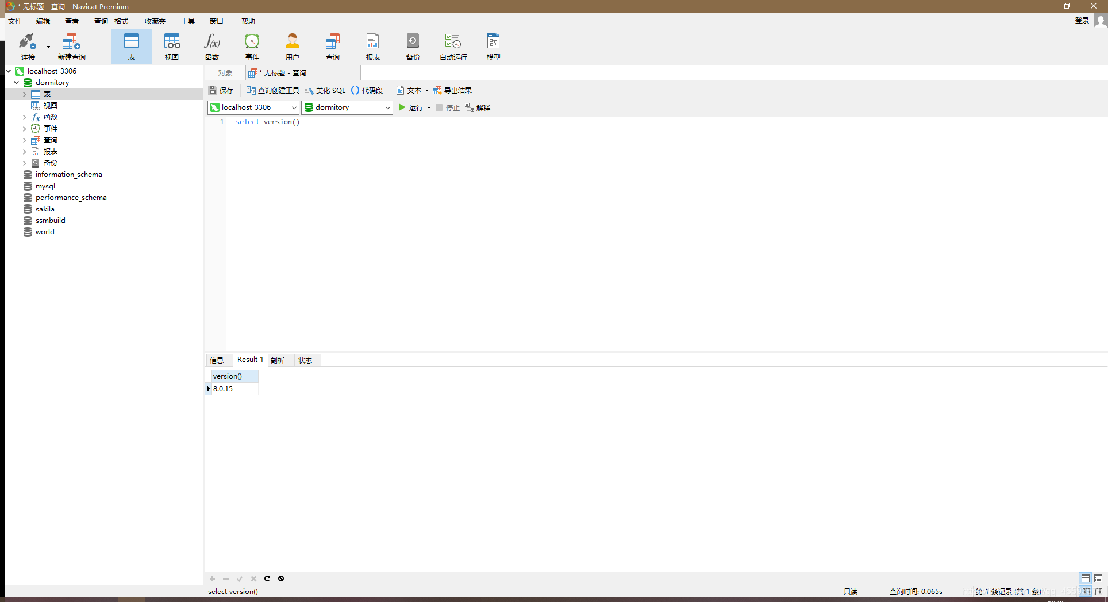Screen dimensions: 1108x602
Task: Open the Automation (自动运行) toolbar icon
Action: [453, 47]
